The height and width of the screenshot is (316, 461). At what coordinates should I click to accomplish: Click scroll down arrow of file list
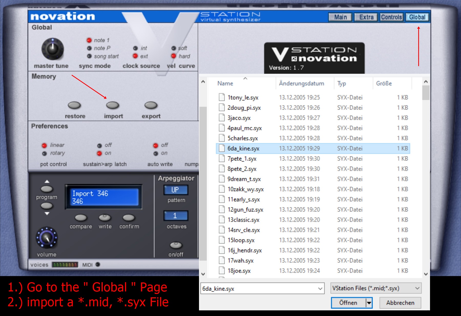point(426,274)
